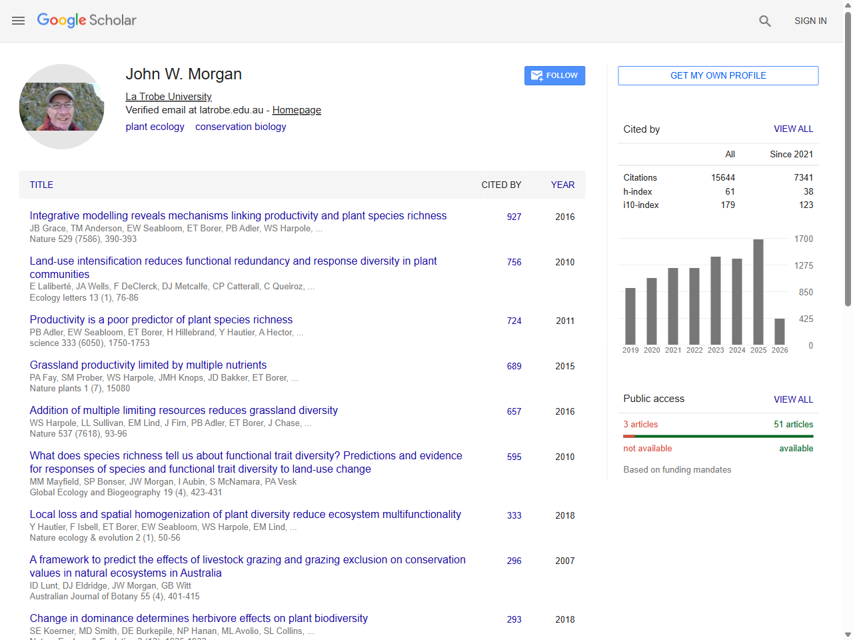Click the GET MY OWN PROFILE button
Screen dimensions: 853x640
[x=718, y=75]
